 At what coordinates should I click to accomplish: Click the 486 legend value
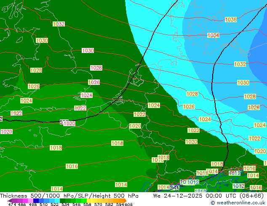click(x=22, y=204)
